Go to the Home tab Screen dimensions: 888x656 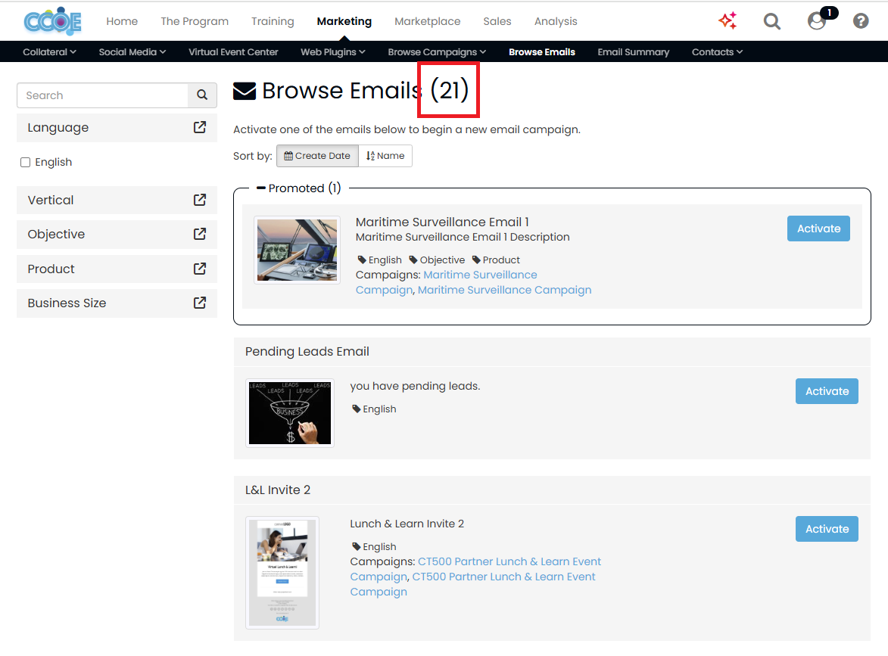click(122, 21)
